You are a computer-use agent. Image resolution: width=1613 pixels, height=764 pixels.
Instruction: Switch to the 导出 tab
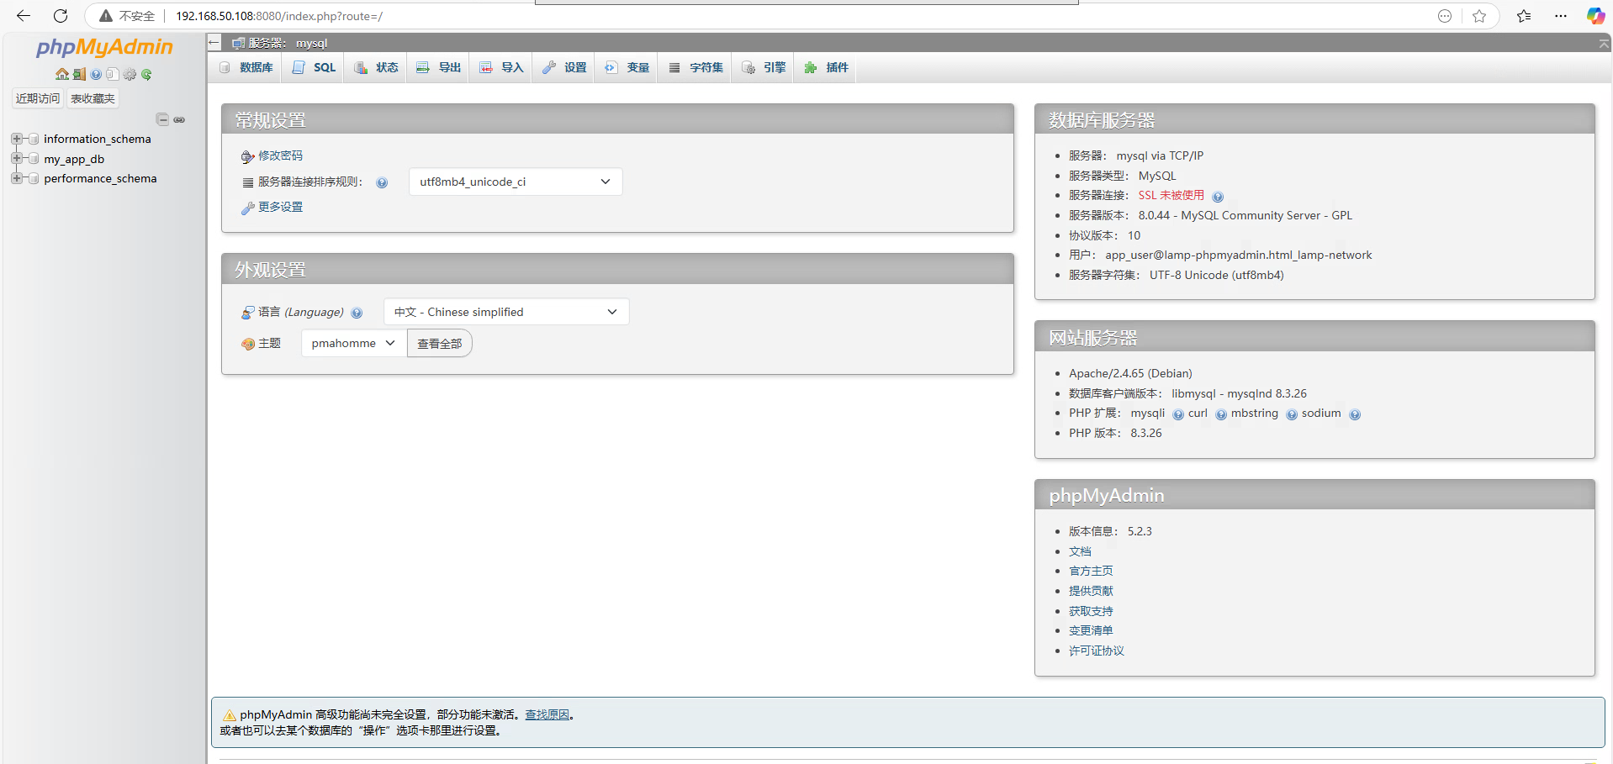439,67
